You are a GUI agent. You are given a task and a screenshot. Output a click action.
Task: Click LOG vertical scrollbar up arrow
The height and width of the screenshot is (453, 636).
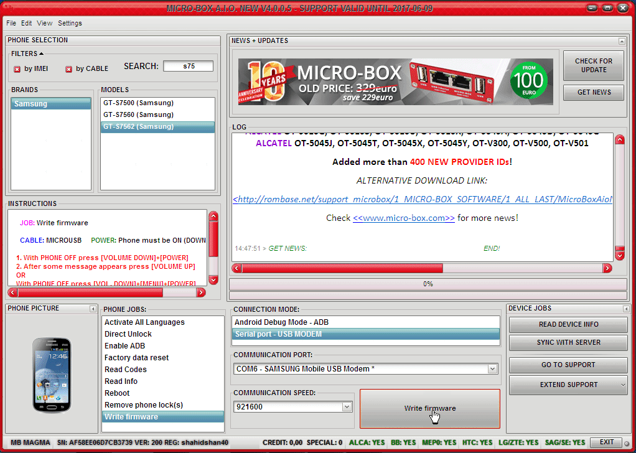[x=619, y=140]
